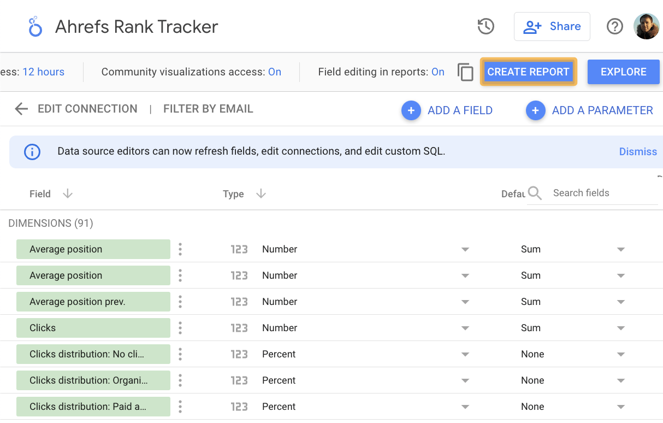Open EDIT CONNECTION
Image resolution: width=663 pixels, height=423 pixels.
coord(87,108)
